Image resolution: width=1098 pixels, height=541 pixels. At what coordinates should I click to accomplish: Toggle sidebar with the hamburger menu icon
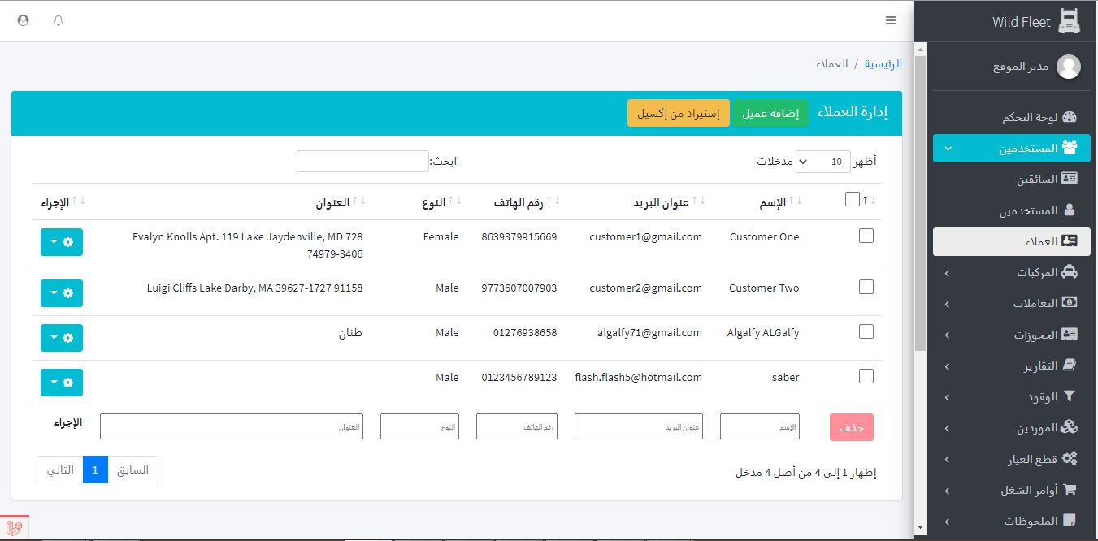891,20
